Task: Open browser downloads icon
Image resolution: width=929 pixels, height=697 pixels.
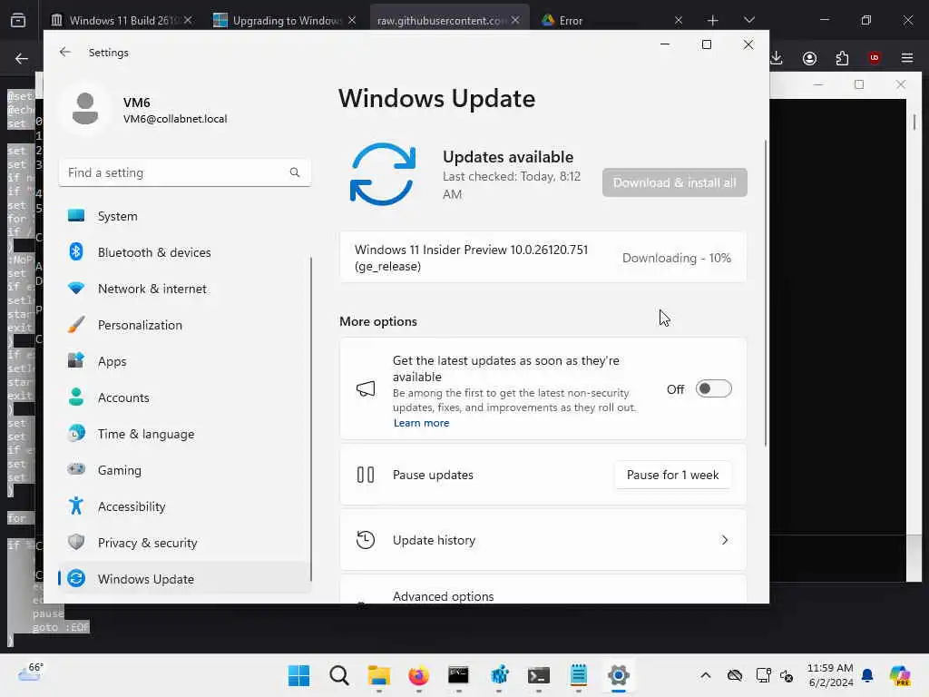Action: [777, 58]
